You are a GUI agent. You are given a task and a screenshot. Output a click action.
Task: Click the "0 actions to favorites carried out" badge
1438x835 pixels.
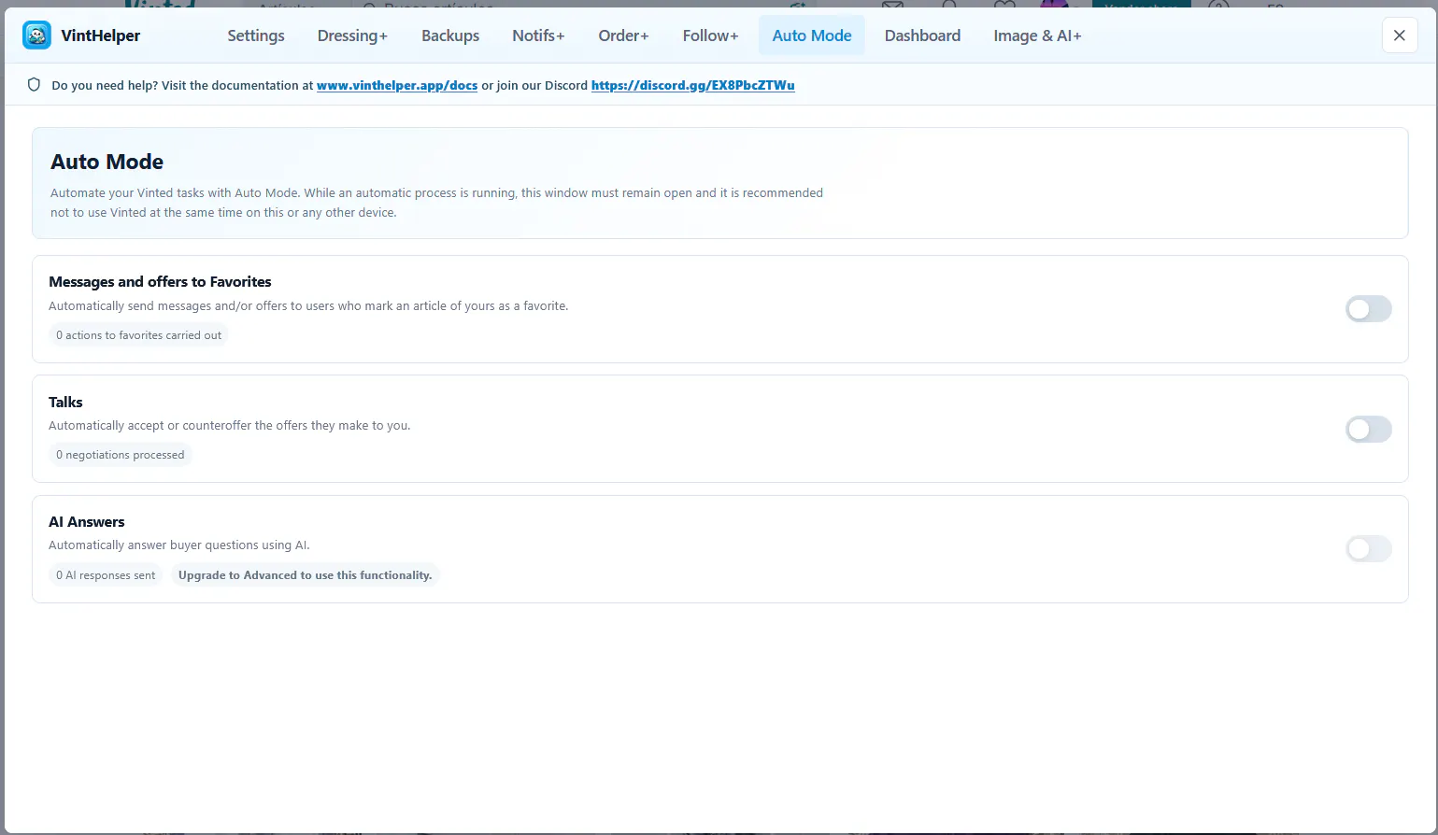pyautogui.click(x=139, y=335)
